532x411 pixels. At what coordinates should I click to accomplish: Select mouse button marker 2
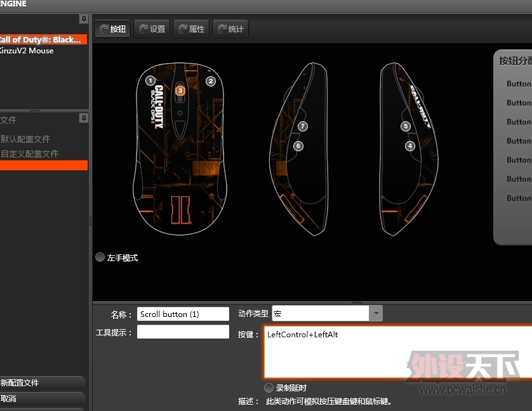pos(211,81)
